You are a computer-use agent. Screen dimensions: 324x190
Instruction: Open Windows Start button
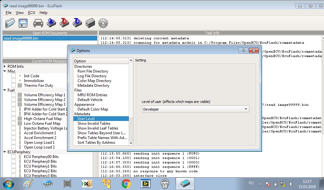pos(9,184)
